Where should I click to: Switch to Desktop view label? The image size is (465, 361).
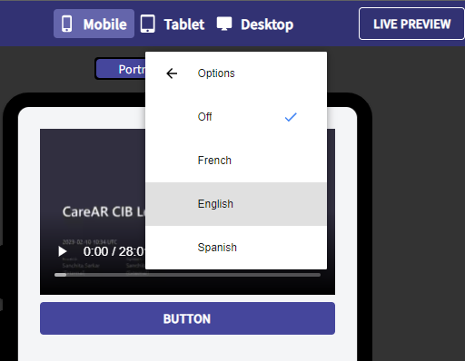pos(267,24)
